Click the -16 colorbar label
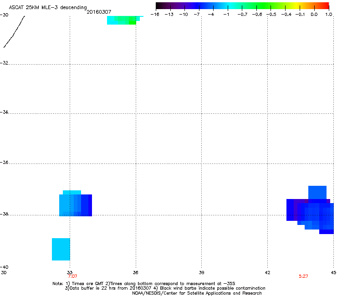This screenshot has height=296, width=337. (x=155, y=15)
